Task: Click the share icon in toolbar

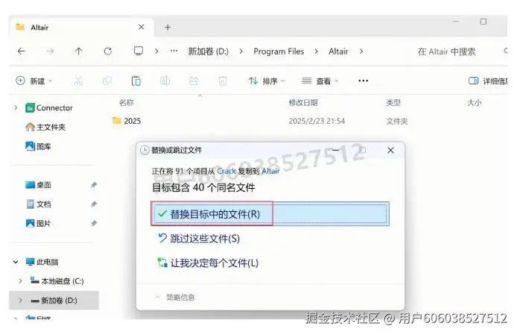Action: [x=194, y=81]
